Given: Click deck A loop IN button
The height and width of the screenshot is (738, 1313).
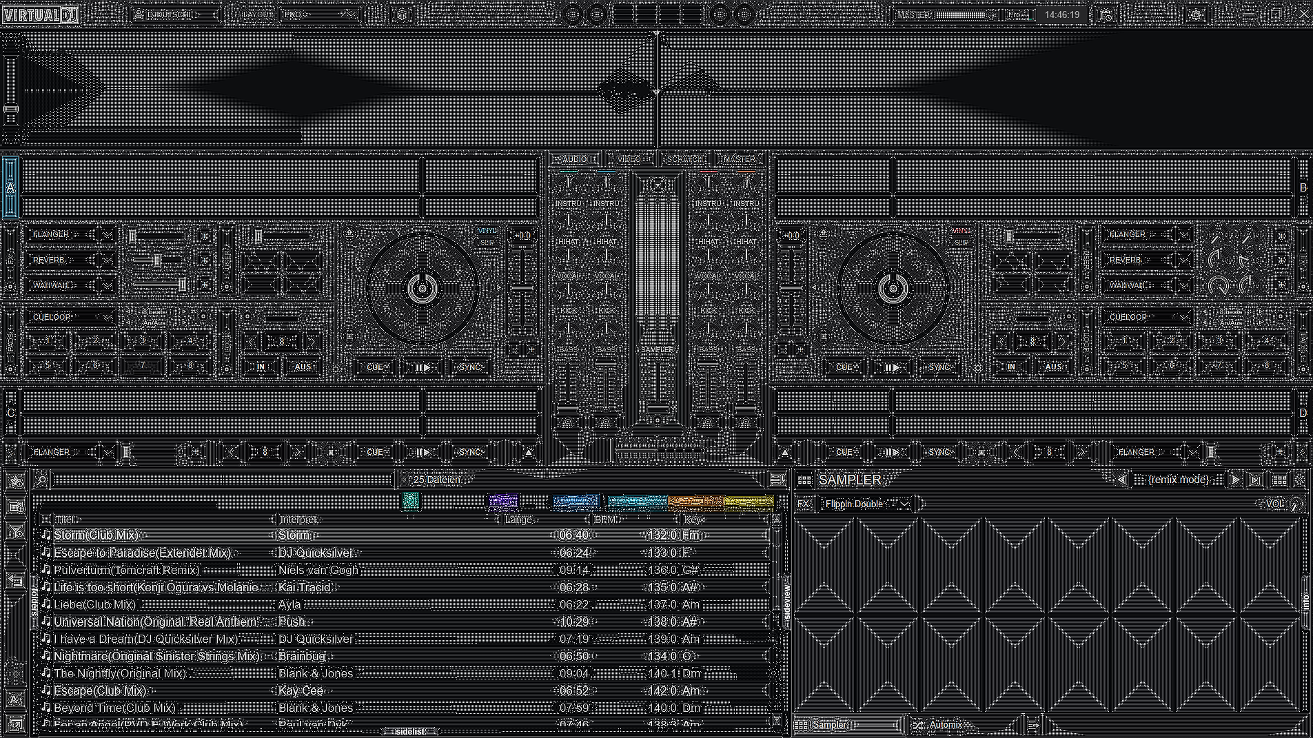Looking at the screenshot, I should (x=261, y=367).
